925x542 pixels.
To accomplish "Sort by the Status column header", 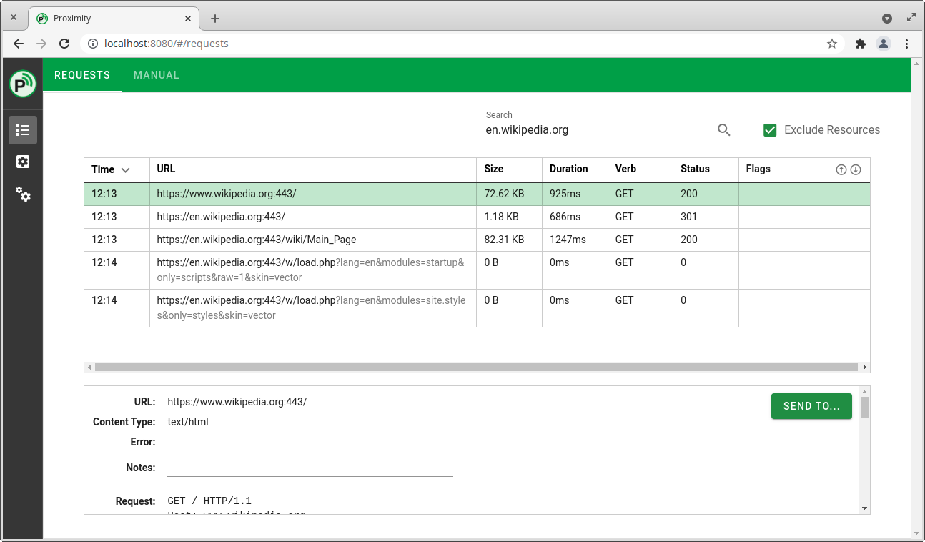I will point(706,169).
